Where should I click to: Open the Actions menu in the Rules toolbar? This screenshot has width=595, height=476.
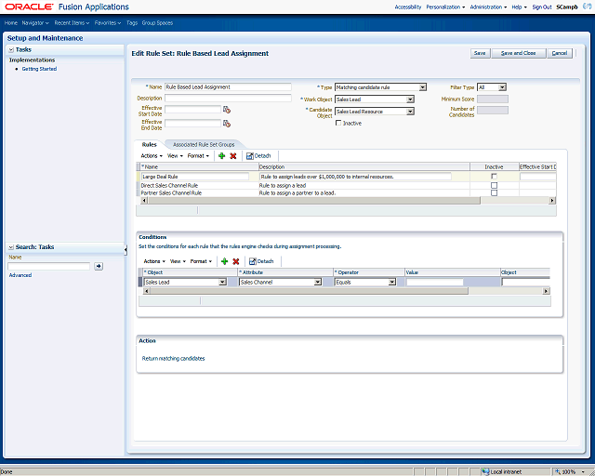tap(152, 156)
